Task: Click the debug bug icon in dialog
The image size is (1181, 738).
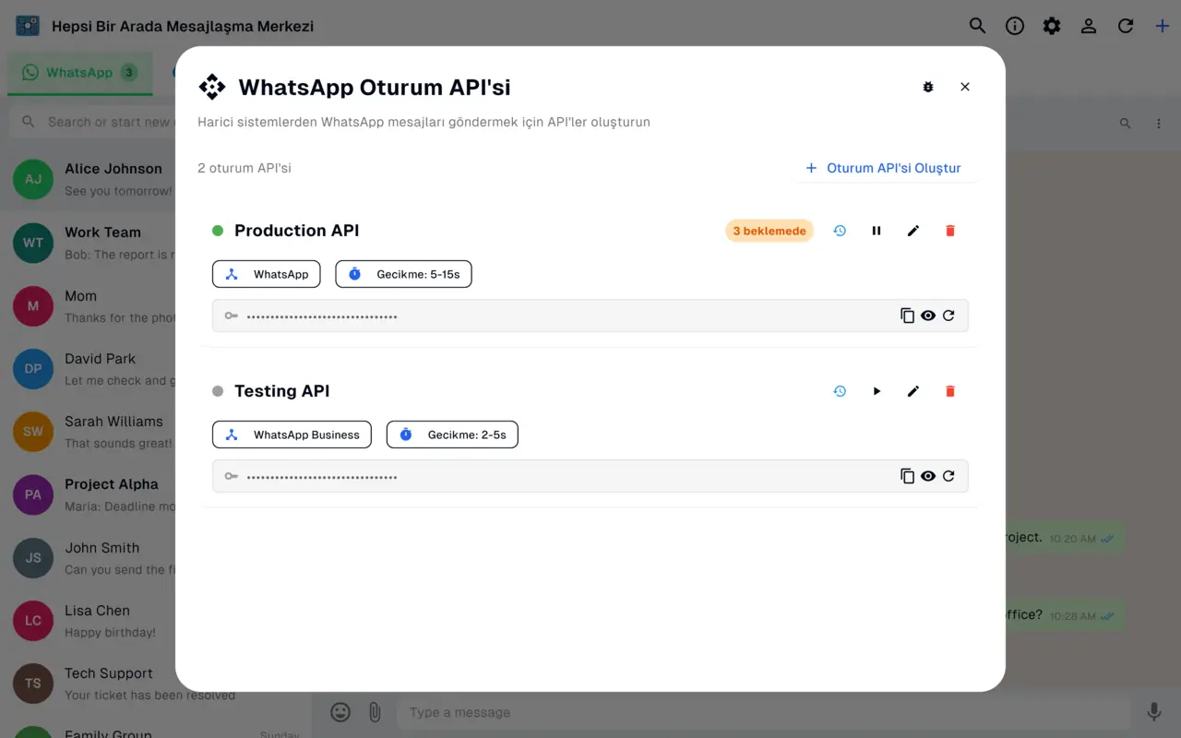Action: [x=928, y=87]
